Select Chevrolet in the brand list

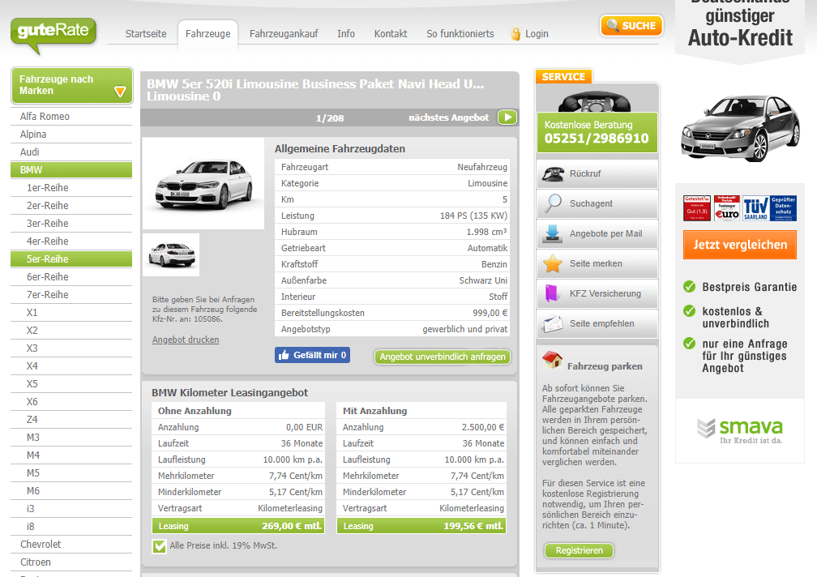pyautogui.click(x=71, y=545)
